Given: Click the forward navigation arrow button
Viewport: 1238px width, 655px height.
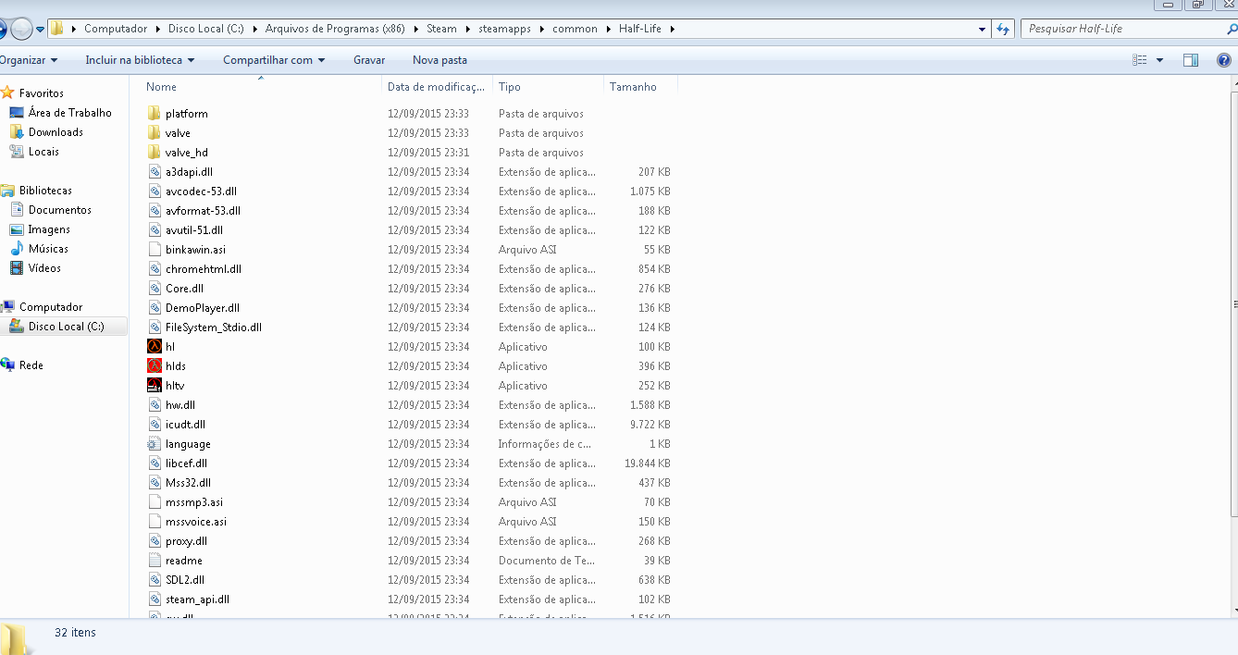Looking at the screenshot, I should (20, 29).
